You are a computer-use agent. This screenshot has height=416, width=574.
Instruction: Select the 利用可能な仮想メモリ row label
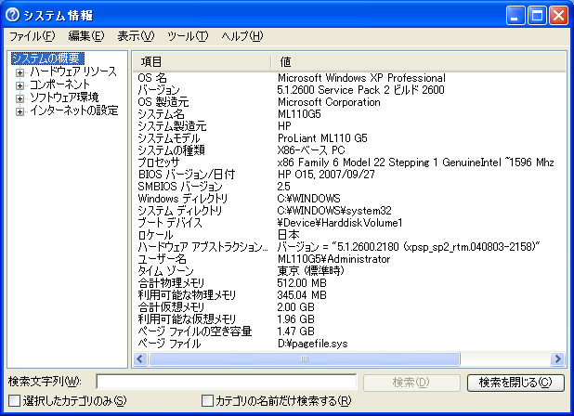(x=187, y=319)
